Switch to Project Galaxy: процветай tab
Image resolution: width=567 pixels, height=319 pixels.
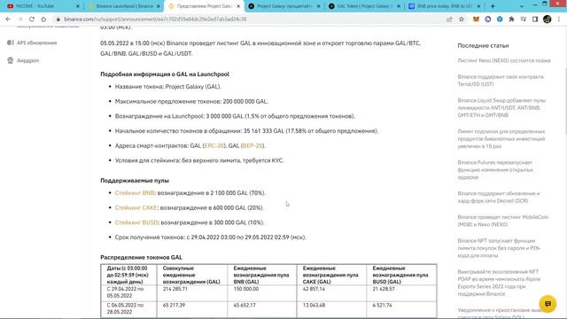(x=283, y=6)
